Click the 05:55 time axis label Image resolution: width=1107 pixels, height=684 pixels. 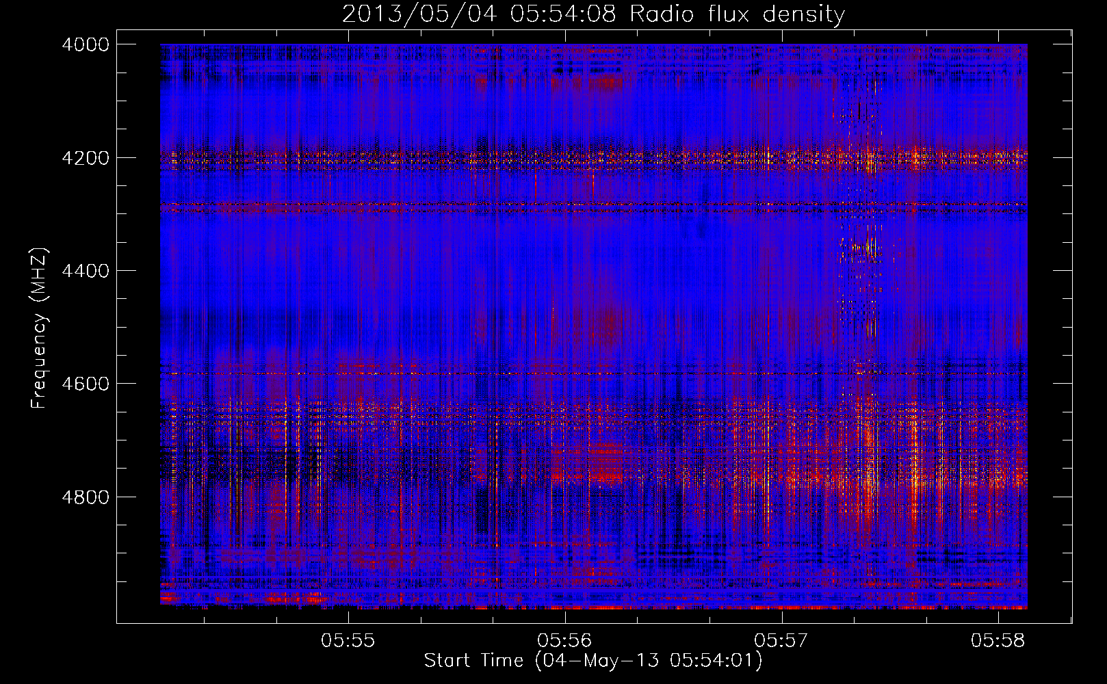(349, 641)
